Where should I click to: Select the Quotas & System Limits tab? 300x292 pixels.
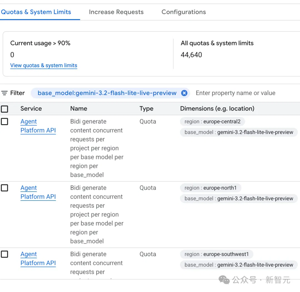[36, 12]
